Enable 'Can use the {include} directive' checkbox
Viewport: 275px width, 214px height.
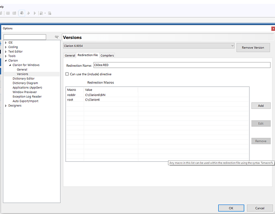[x=67, y=74]
